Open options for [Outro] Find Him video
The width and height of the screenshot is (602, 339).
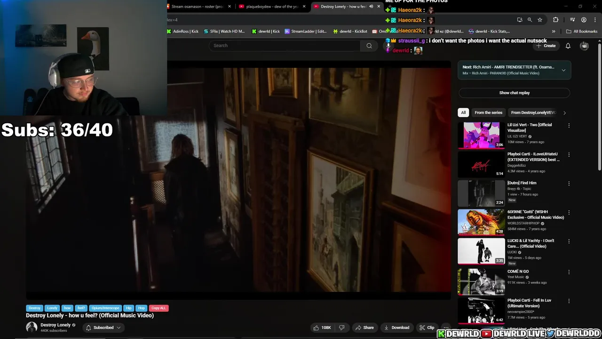coord(569,184)
